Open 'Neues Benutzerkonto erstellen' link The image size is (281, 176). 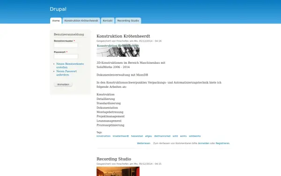pos(70,66)
